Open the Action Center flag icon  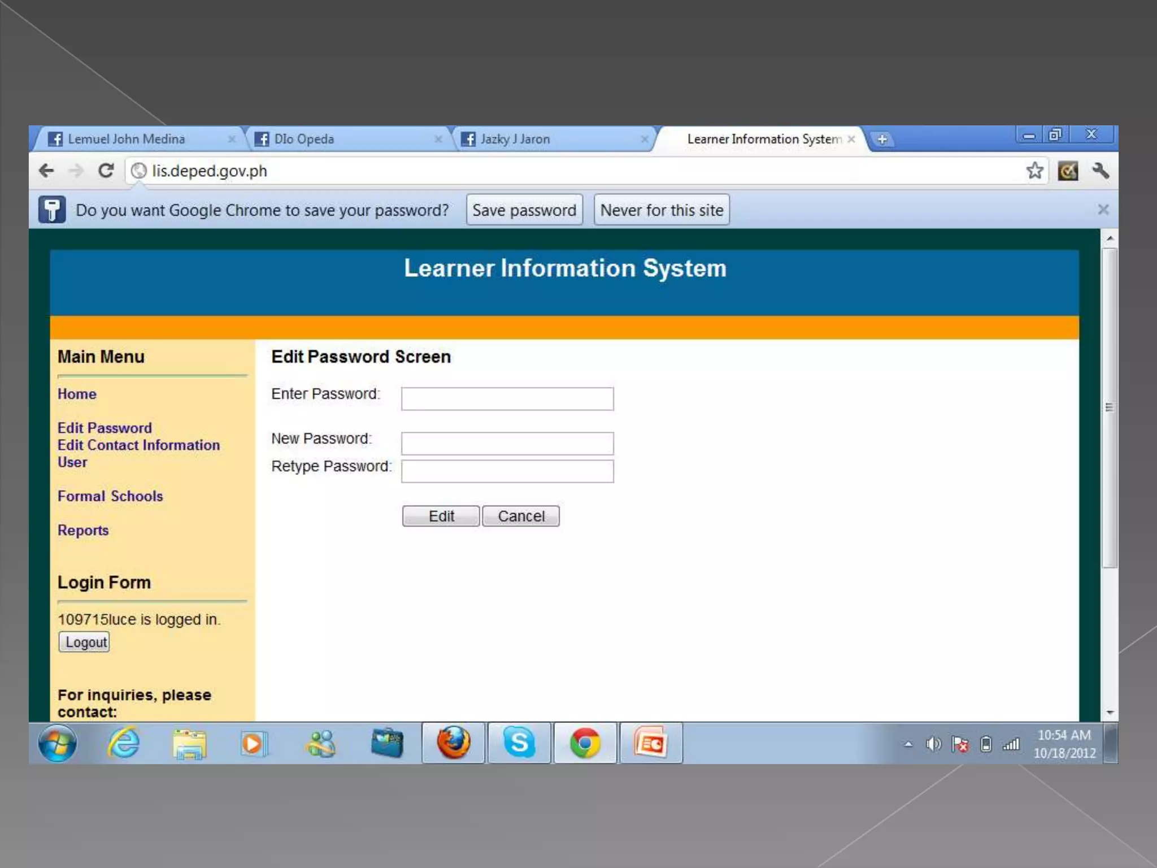tap(960, 744)
